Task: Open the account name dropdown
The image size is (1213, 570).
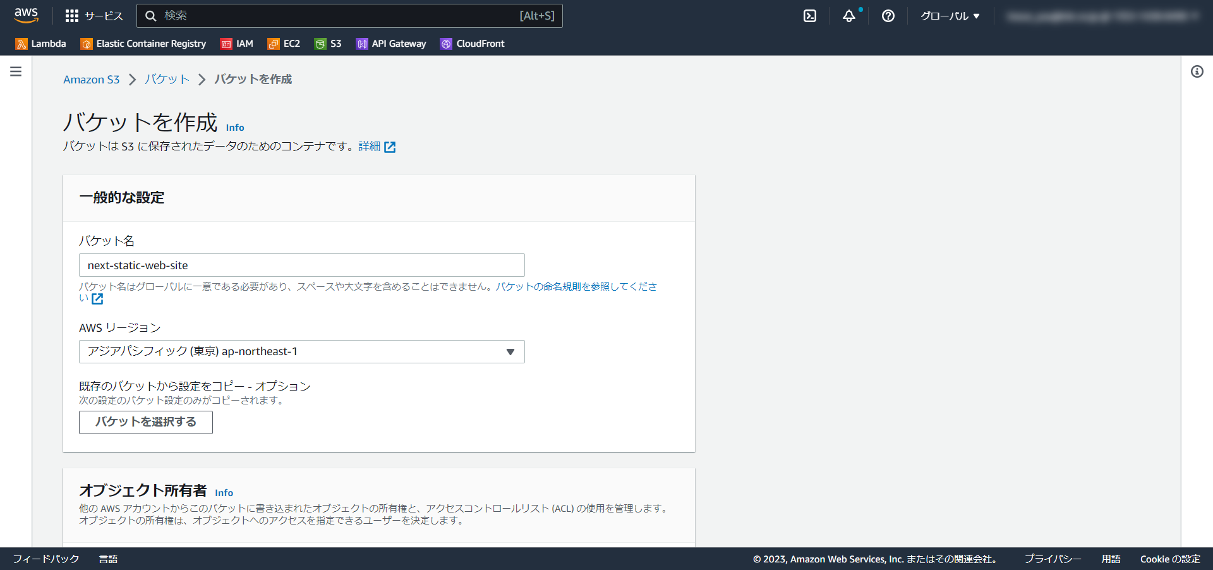Action: tap(1102, 16)
